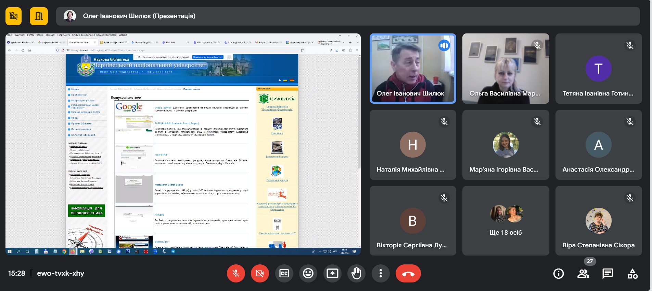Screen dimensions: 652x291
Task: Click the purple T avatar of Тетяна Іванівна
Action: coord(598,69)
